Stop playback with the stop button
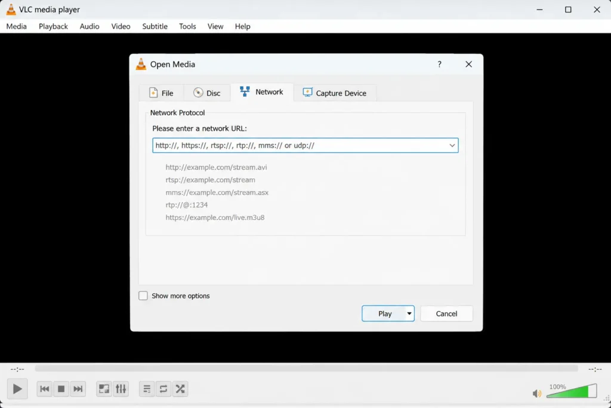The width and height of the screenshot is (611, 408). coord(61,389)
